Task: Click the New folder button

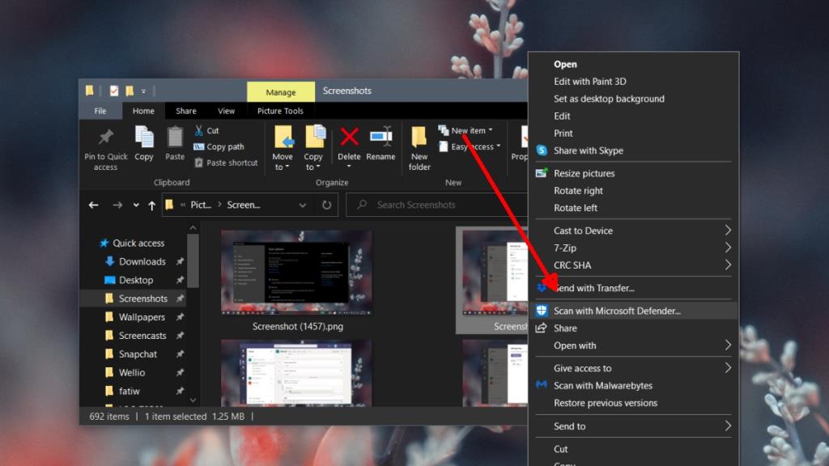Action: [x=419, y=147]
